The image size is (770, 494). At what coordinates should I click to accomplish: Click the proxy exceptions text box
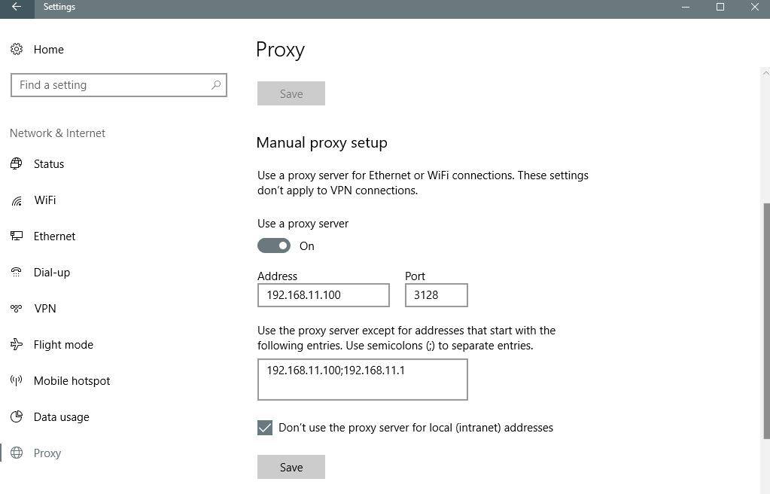(x=362, y=380)
